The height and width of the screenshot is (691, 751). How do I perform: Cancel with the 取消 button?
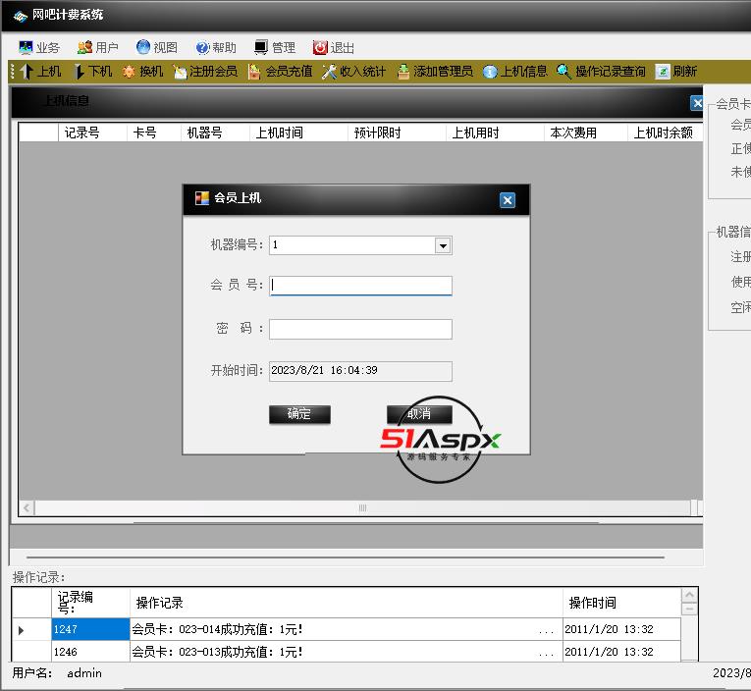tap(419, 414)
